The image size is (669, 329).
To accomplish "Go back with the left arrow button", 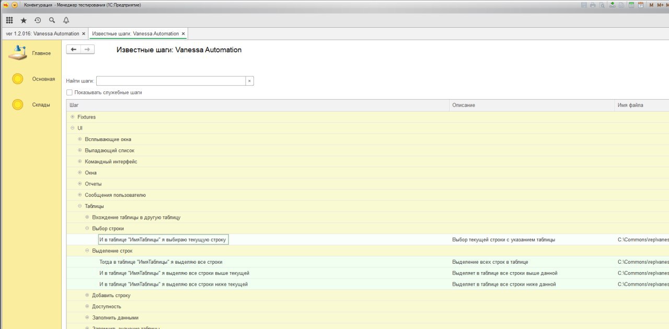I will click(74, 50).
